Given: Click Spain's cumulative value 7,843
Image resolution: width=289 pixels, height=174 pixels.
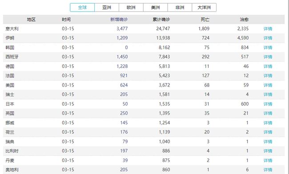Looking at the screenshot, I should click(x=164, y=57).
